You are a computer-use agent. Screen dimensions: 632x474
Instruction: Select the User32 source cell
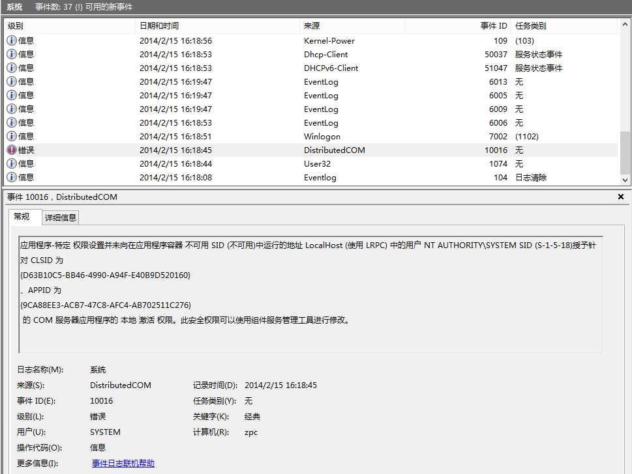tap(317, 164)
